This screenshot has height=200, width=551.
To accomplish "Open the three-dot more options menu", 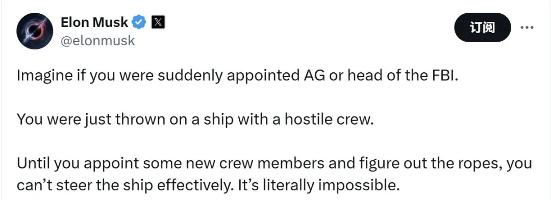I will [x=527, y=27].
